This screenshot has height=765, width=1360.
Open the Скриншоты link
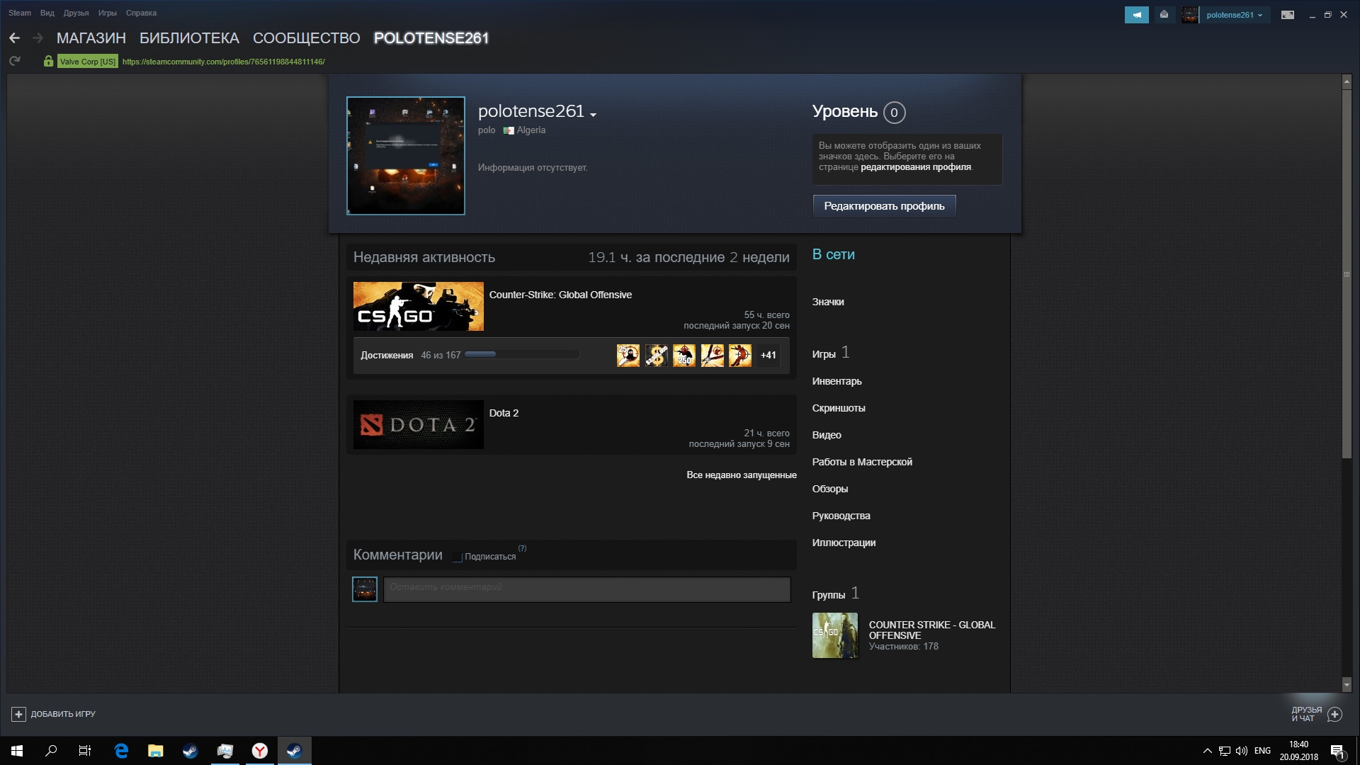click(839, 408)
